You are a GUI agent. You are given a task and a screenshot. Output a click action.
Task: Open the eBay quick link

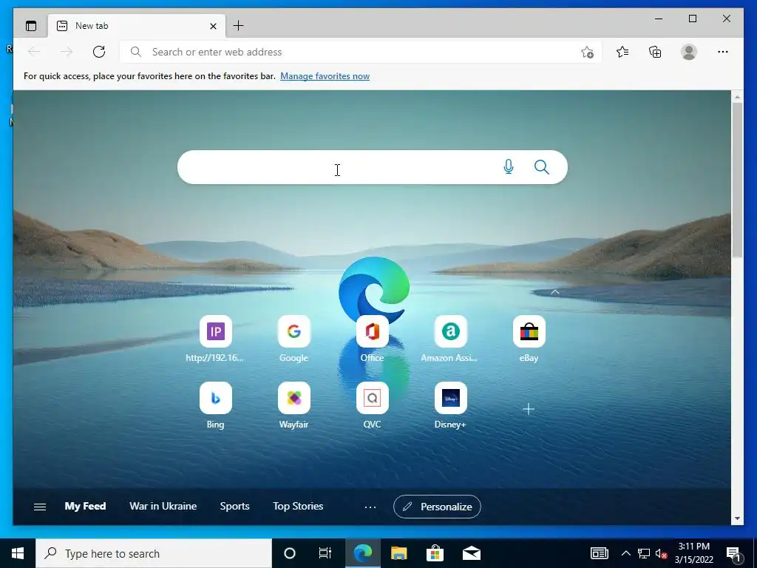(529, 339)
